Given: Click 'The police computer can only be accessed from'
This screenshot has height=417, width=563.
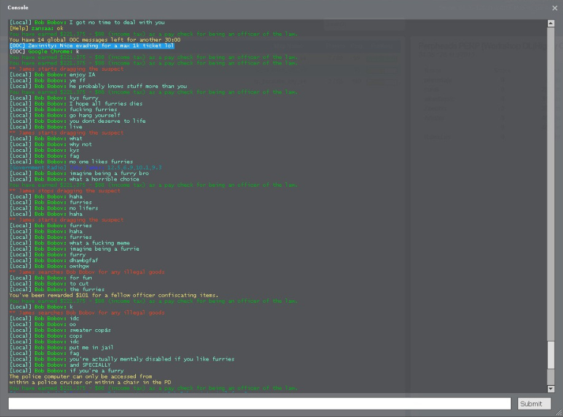Looking at the screenshot, I should click(81, 376).
